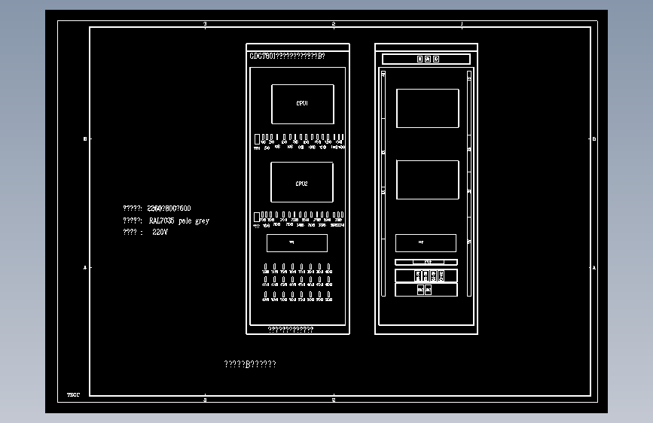Click the right border row marker 'A'
Viewport: 653px width, 423px height.
coord(594,268)
